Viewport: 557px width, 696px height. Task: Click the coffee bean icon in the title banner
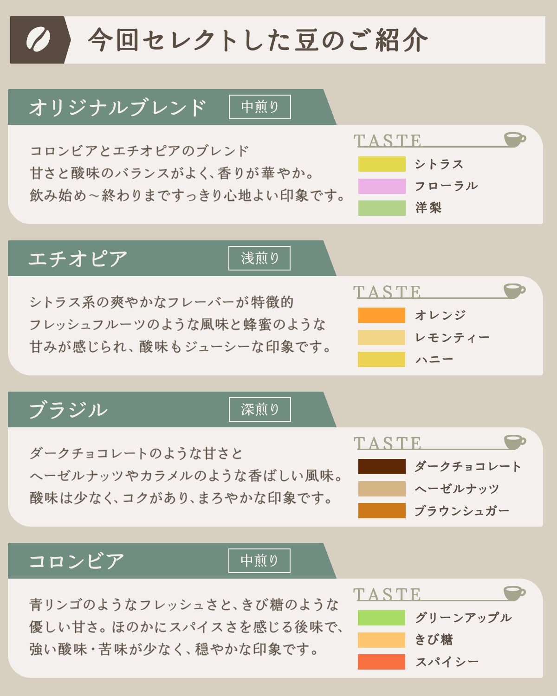(x=38, y=40)
